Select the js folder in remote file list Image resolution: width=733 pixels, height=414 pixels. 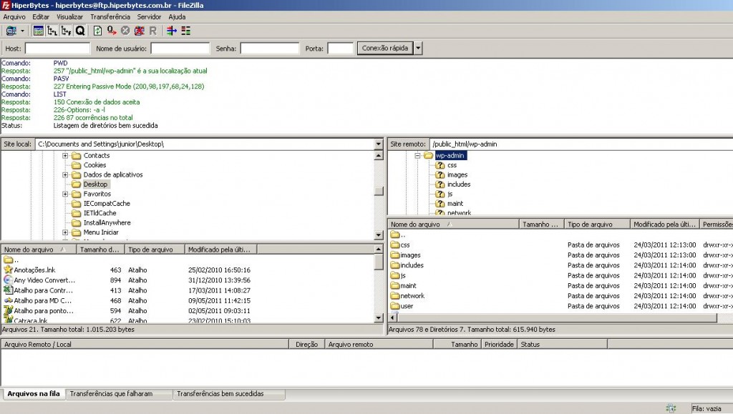(x=403, y=275)
